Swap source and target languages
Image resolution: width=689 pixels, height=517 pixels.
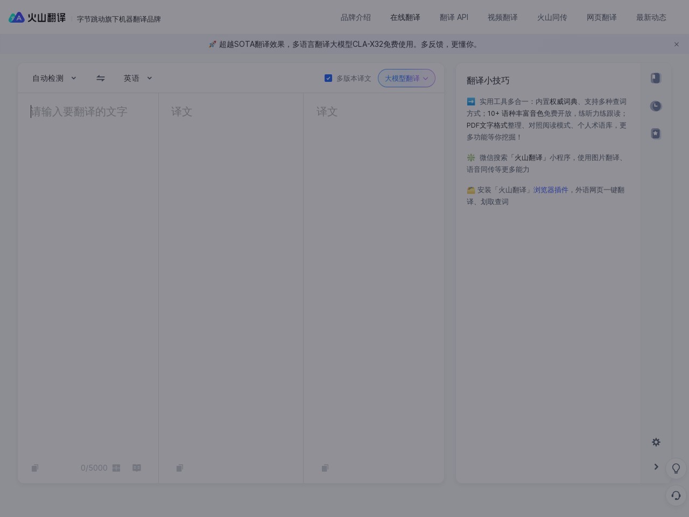101,78
